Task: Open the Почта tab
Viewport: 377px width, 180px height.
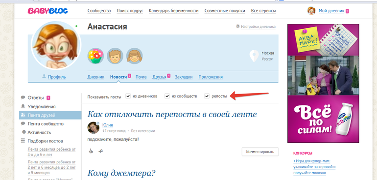Action: (141, 77)
